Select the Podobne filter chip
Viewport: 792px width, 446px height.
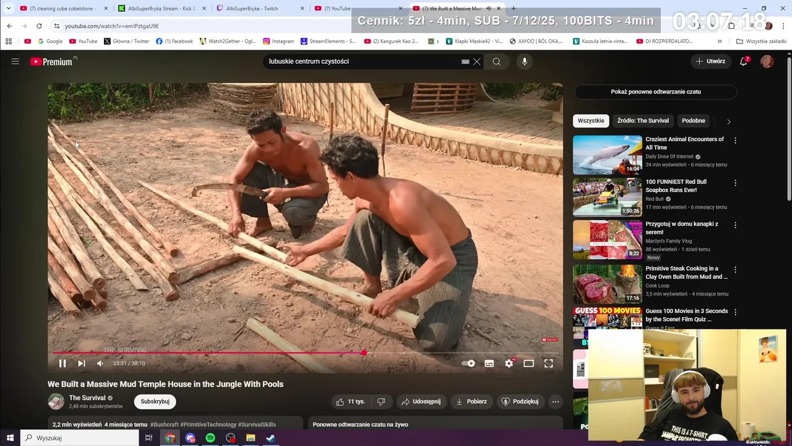[693, 121]
